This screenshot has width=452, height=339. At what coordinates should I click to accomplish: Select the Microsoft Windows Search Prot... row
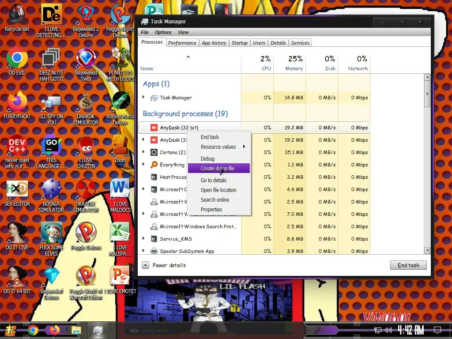coord(254,226)
